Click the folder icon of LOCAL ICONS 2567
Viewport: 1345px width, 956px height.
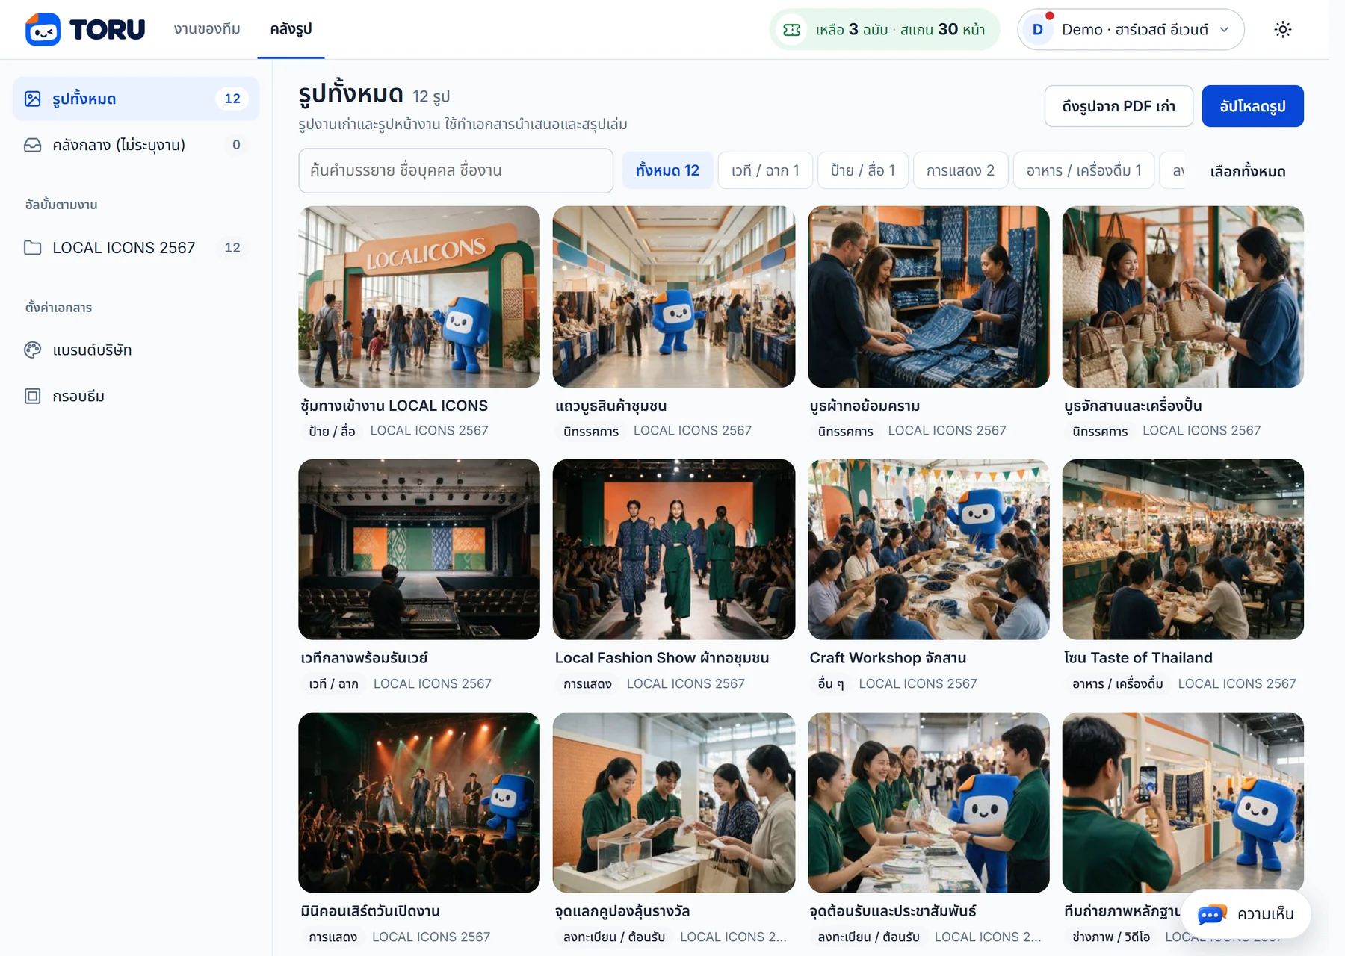coord(33,247)
